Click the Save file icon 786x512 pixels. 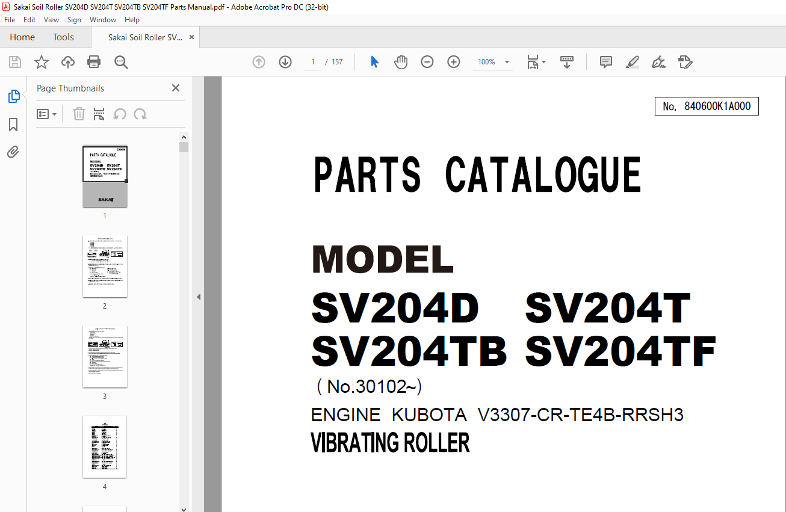click(15, 62)
